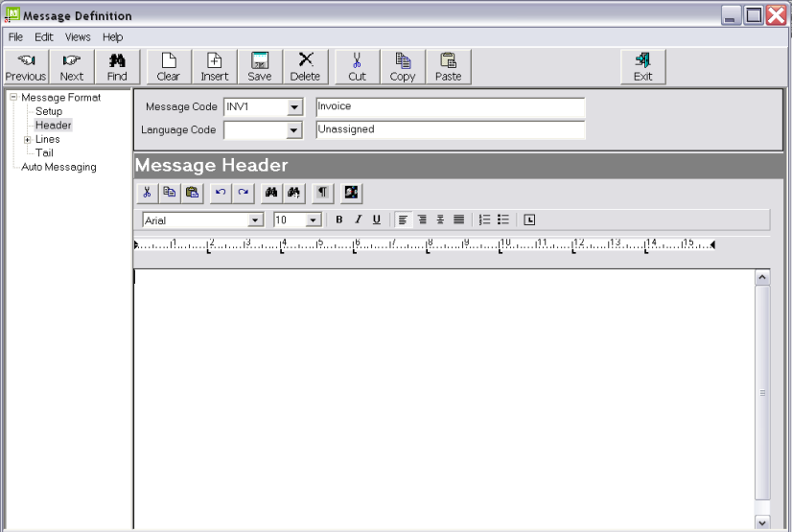Select Lines in the tree
The image size is (792, 532).
[48, 139]
